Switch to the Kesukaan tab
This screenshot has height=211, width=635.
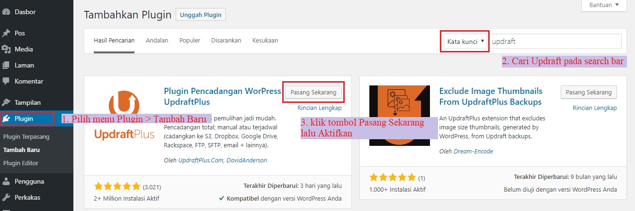[x=265, y=41]
